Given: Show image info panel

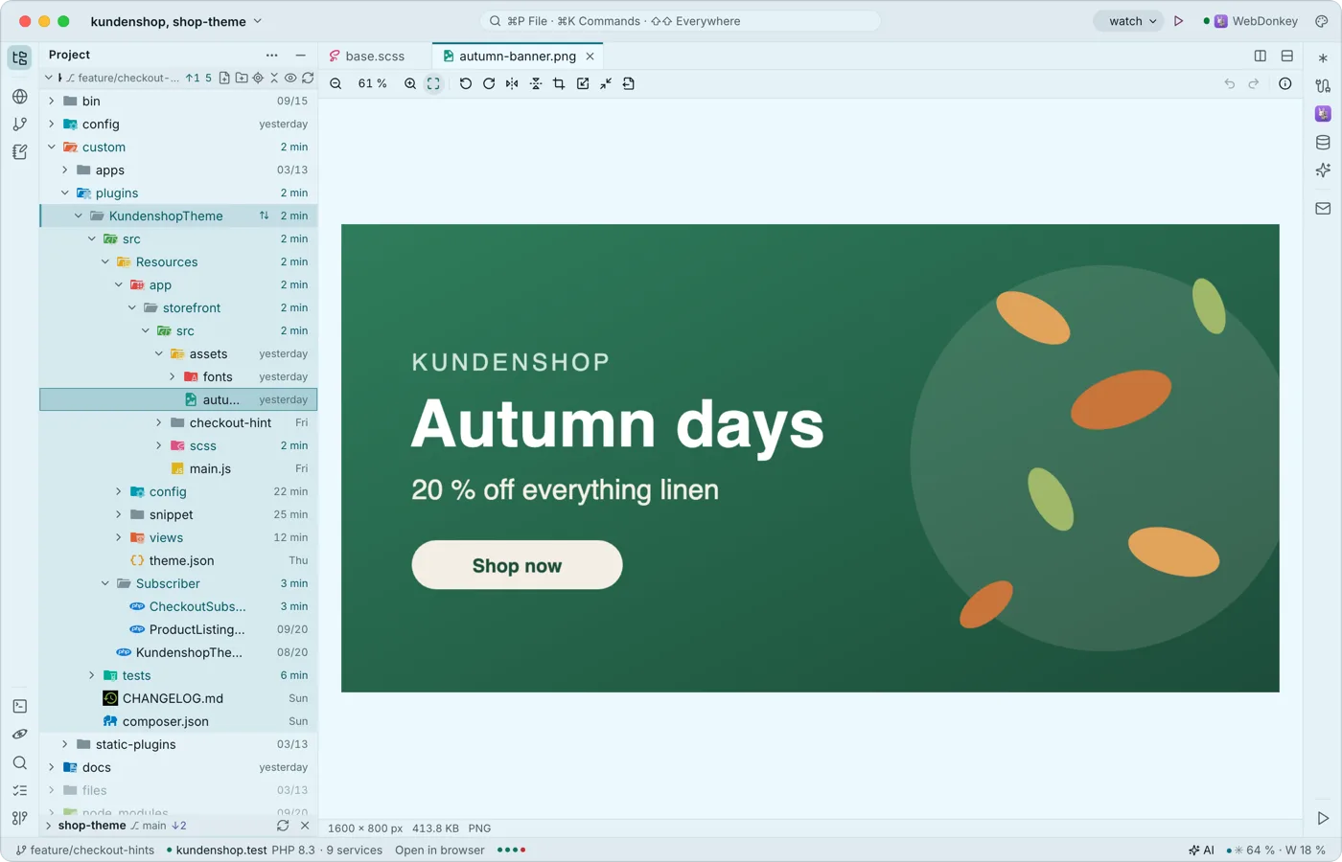Looking at the screenshot, I should tap(1285, 84).
